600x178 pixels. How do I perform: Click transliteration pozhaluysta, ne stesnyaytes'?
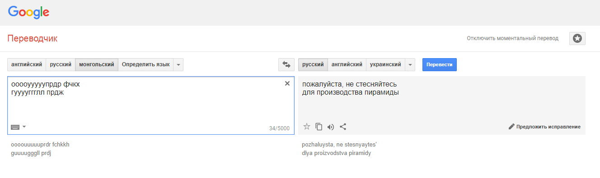[339, 145]
